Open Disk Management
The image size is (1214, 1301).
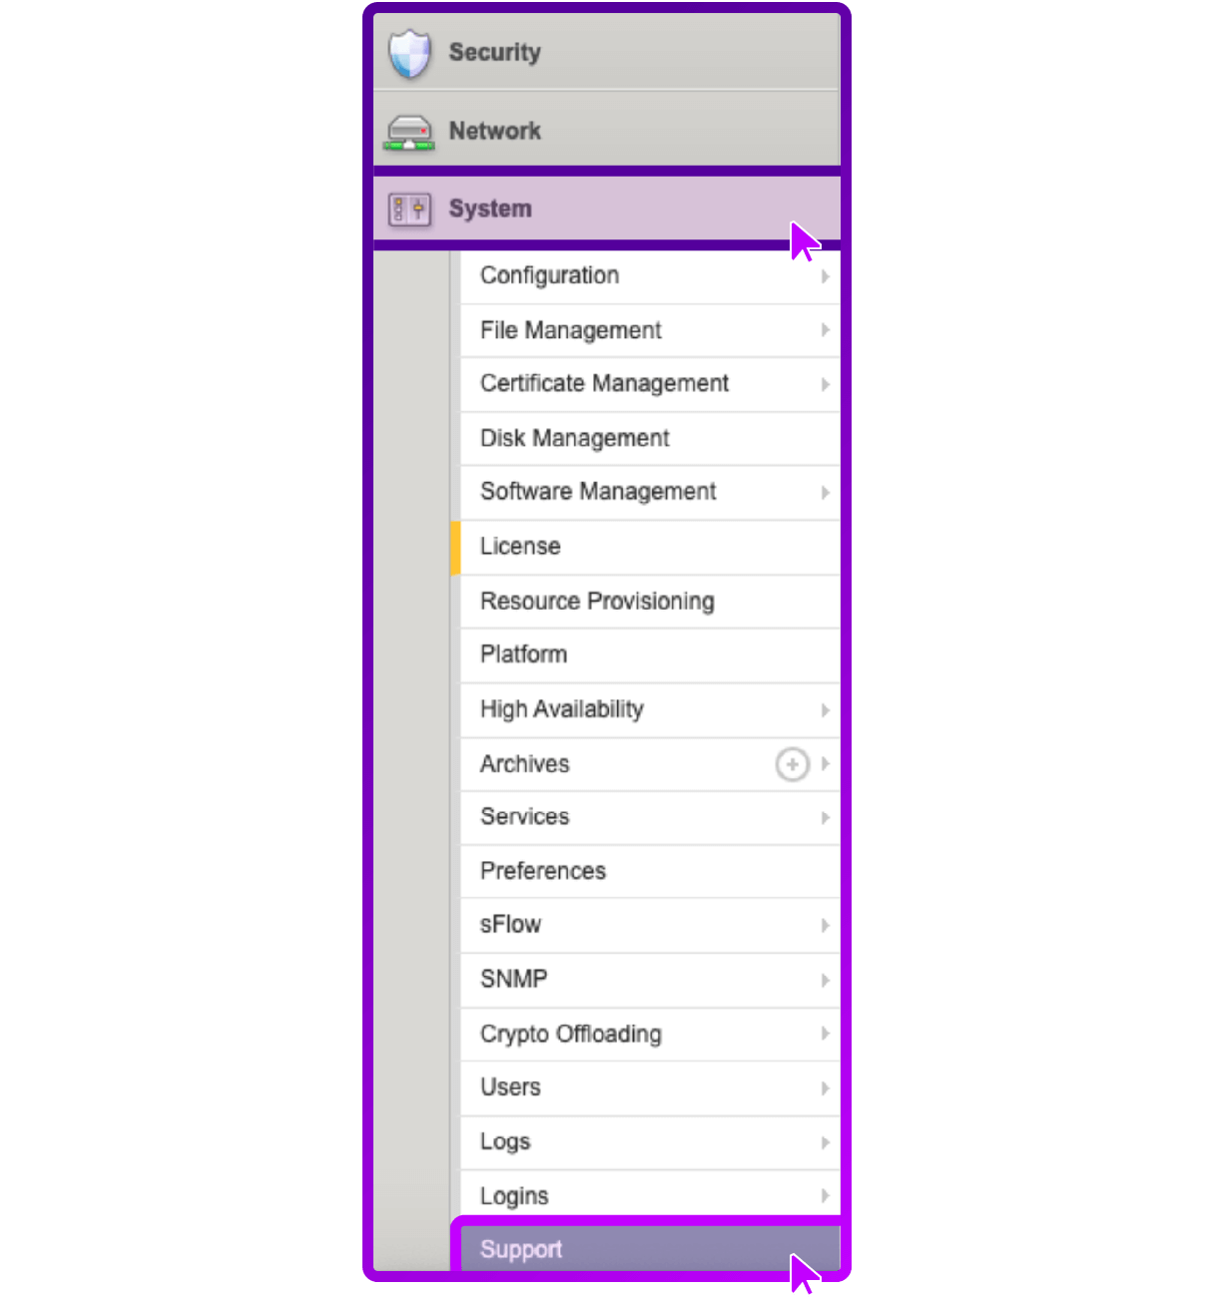pos(650,438)
